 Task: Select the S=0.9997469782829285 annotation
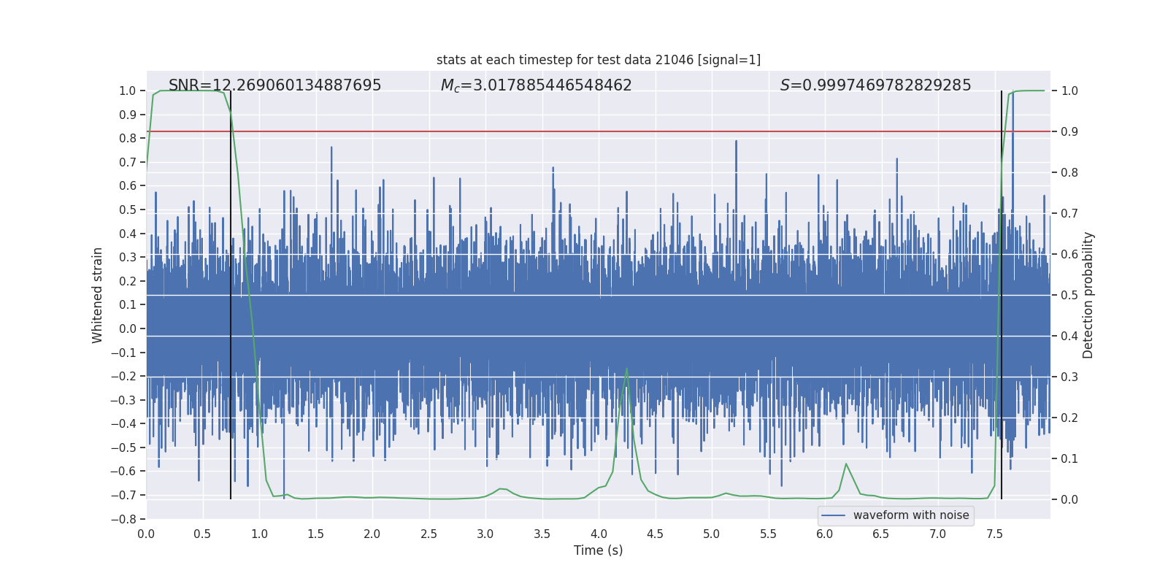tap(876, 85)
